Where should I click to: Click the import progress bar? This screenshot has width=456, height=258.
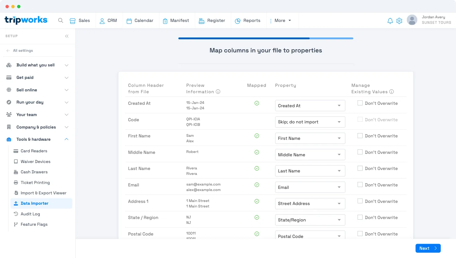(266, 38)
